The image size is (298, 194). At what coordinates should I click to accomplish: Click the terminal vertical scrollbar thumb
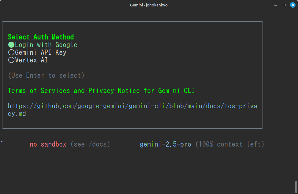[296, 187]
